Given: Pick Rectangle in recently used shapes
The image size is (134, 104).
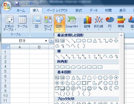Looking at the screenshot, I should tap(79, 41).
